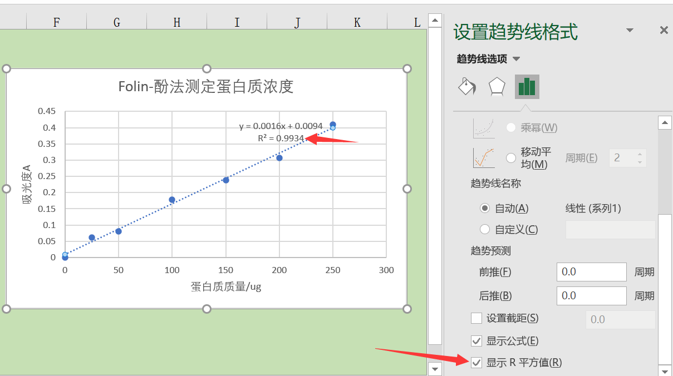The height and width of the screenshot is (376, 673).
Task: Click the R² = 0.9934 label
Action: tap(281, 138)
